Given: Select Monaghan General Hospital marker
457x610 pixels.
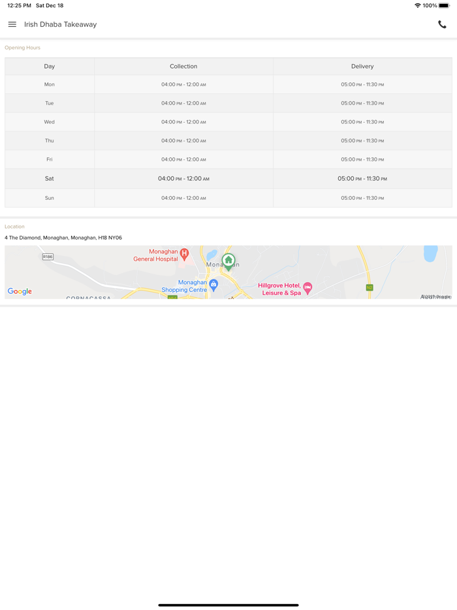Looking at the screenshot, I should [184, 253].
